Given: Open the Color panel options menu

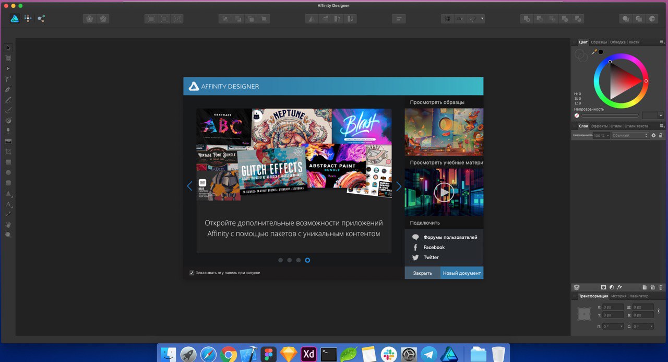Looking at the screenshot, I should point(662,42).
